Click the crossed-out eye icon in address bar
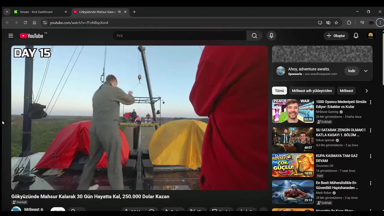Screen dimensions: 384x216 pyautogui.click(x=328, y=22)
